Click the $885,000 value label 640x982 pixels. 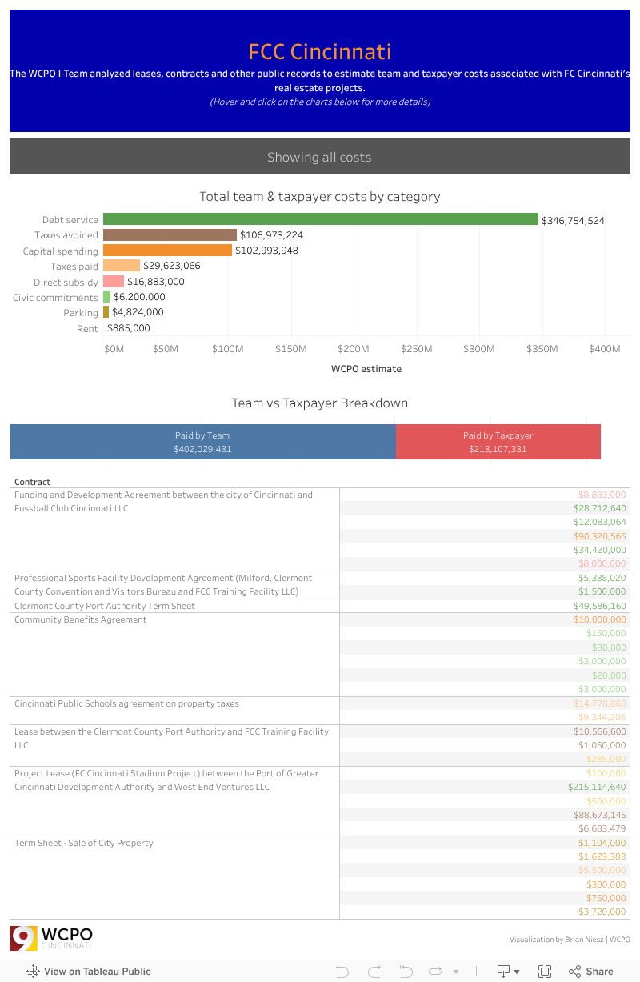[128, 328]
